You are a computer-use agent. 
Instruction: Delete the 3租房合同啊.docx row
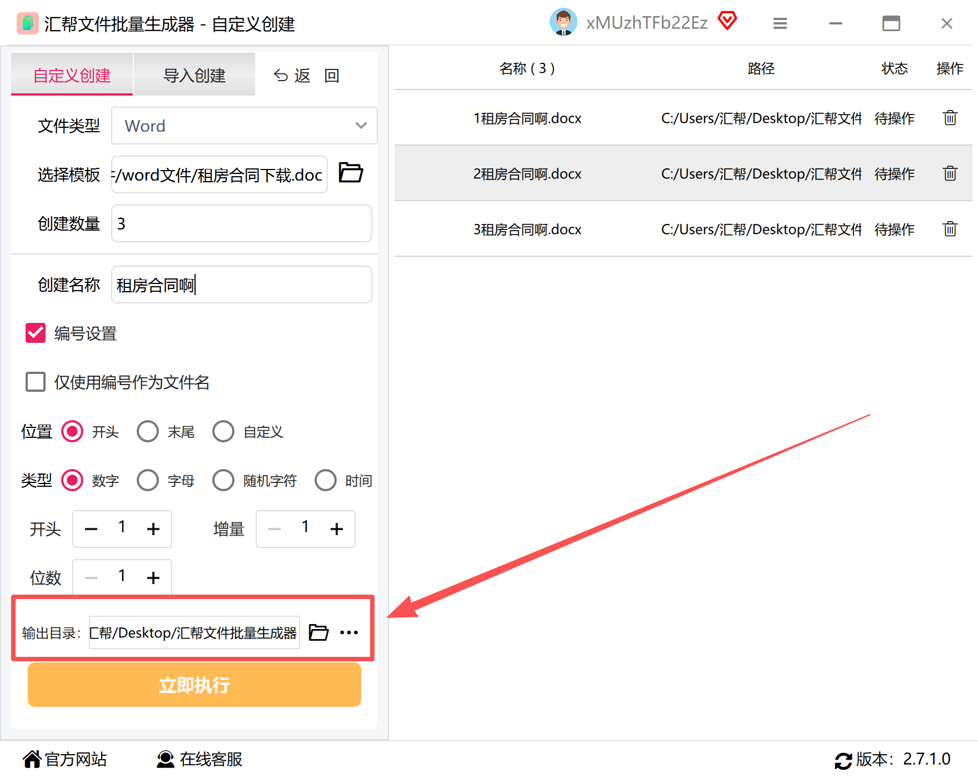point(950,229)
